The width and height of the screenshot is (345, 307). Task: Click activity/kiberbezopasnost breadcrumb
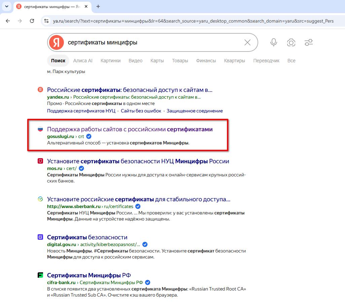click(x=110, y=245)
